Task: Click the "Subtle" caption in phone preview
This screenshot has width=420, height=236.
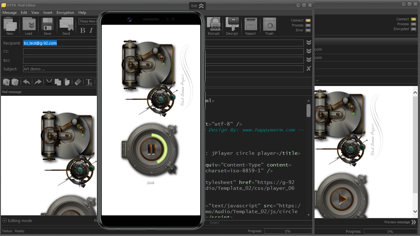Action: click(x=151, y=183)
